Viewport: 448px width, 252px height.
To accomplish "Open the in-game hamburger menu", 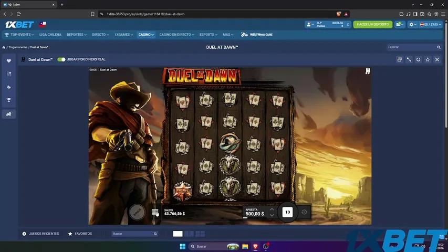I will 155,212.
